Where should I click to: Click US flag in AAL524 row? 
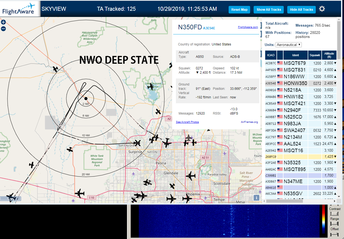pyautogui.click(x=280, y=144)
